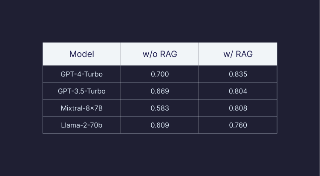Pick Llama-2-70b's score with RAG
320x176 pixels.
pos(238,125)
